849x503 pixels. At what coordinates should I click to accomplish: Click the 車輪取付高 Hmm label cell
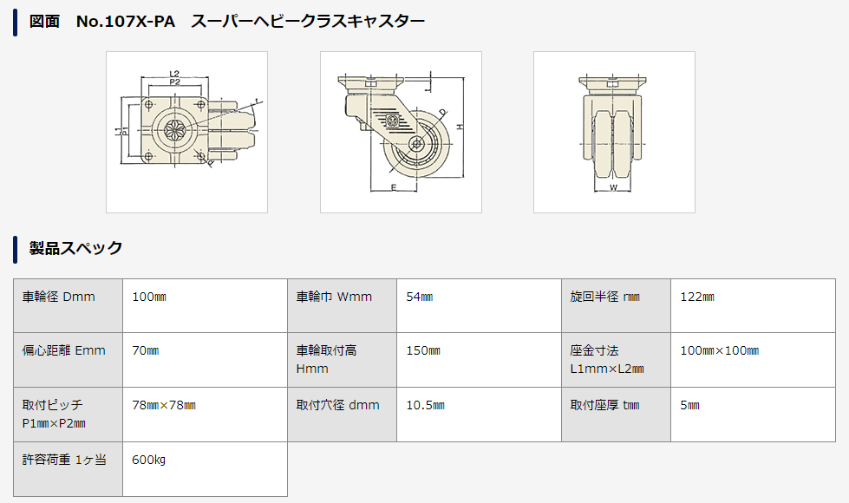(343, 360)
